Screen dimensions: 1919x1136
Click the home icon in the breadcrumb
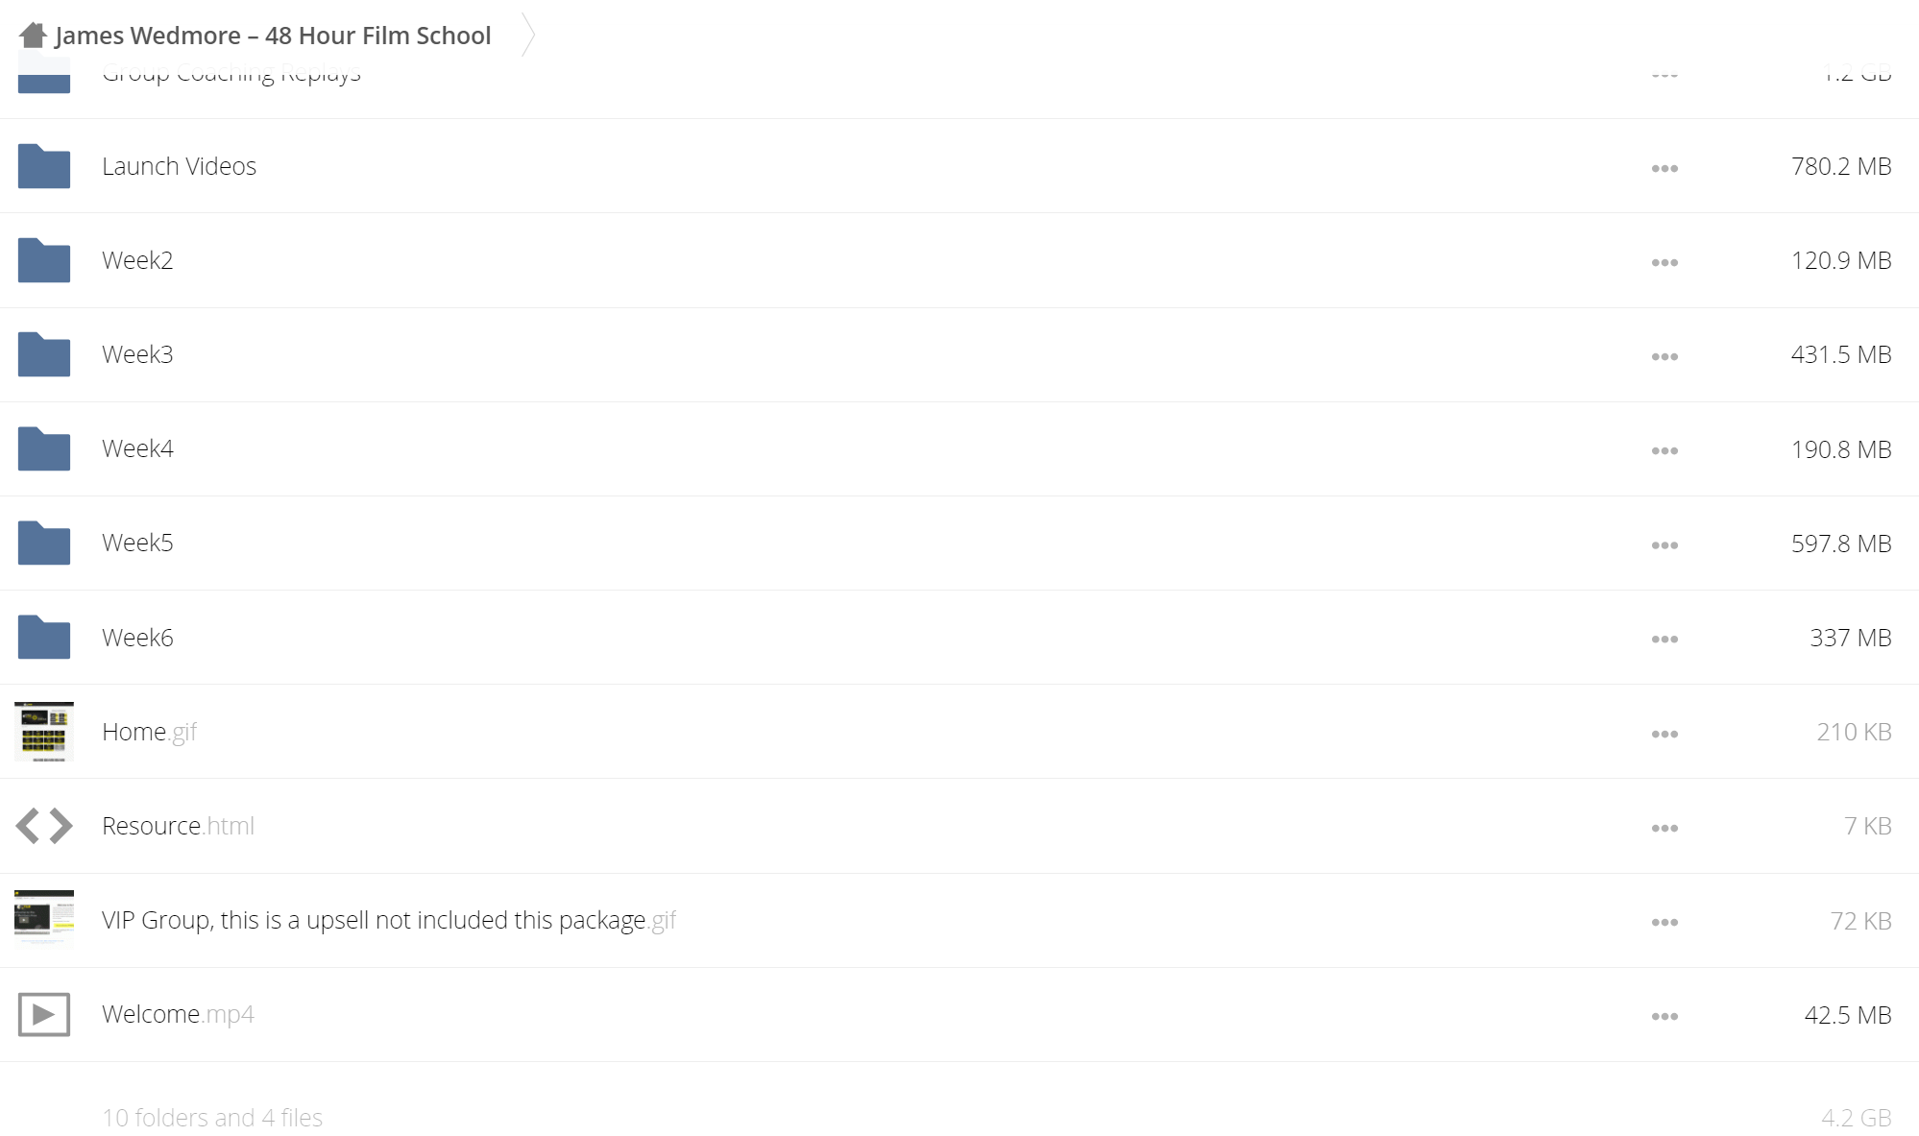click(33, 36)
